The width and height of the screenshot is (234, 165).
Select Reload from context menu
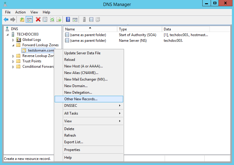89,60
